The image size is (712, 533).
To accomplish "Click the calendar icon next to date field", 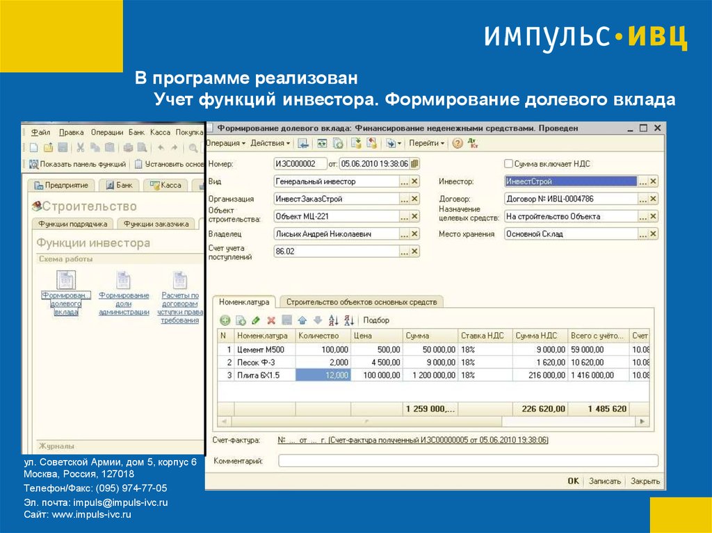I will pyautogui.click(x=414, y=163).
